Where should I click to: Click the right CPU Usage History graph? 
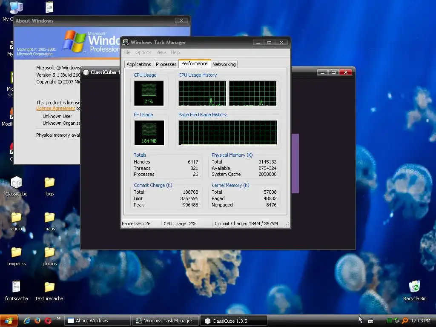pos(253,93)
